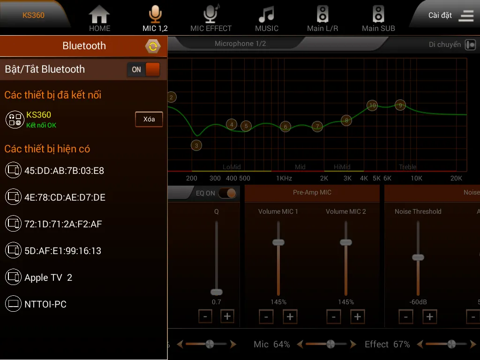The width and height of the screenshot is (480, 360).
Task: Refresh the Bluetooth device list
Action: click(153, 46)
